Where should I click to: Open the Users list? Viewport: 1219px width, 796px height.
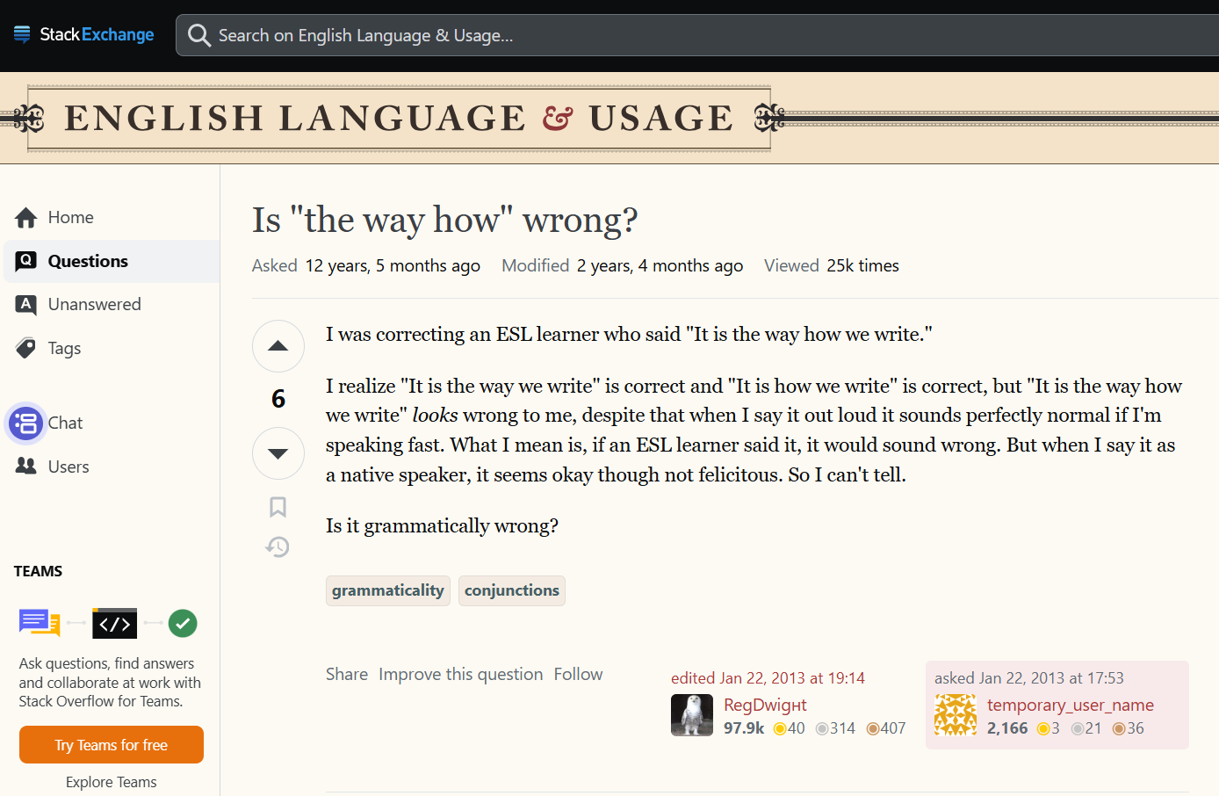tap(69, 467)
